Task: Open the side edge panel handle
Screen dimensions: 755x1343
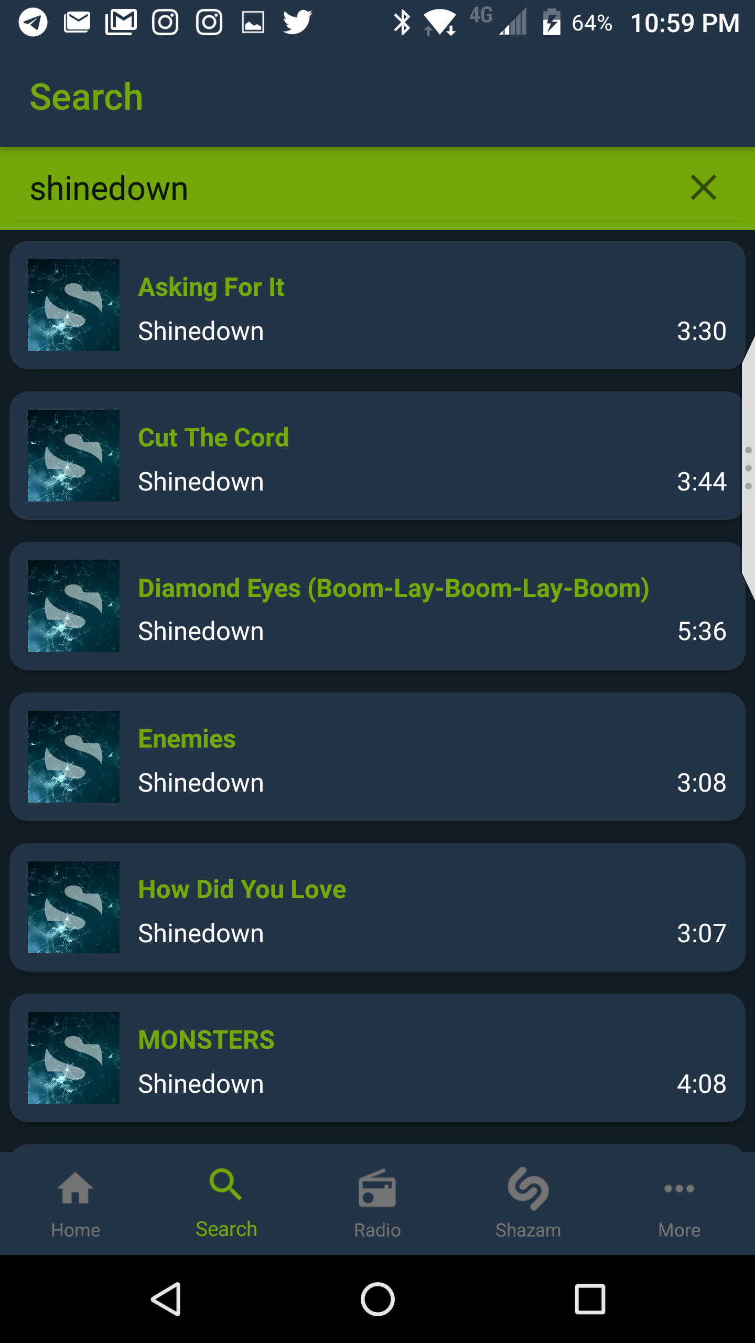Action: click(748, 468)
